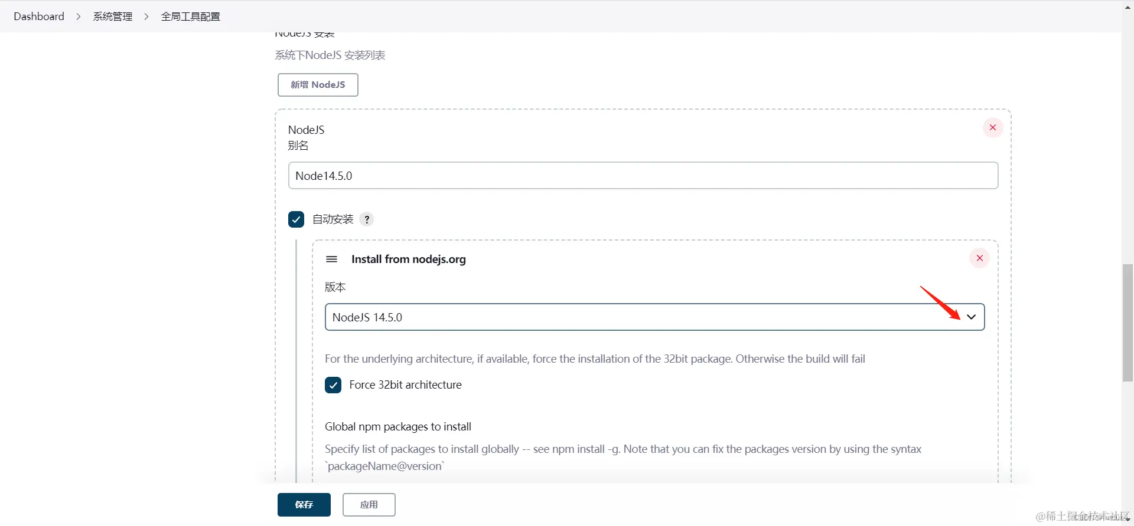This screenshot has height=526, width=1134.
Task: Click the 新增 NodeJS button
Action: point(318,85)
